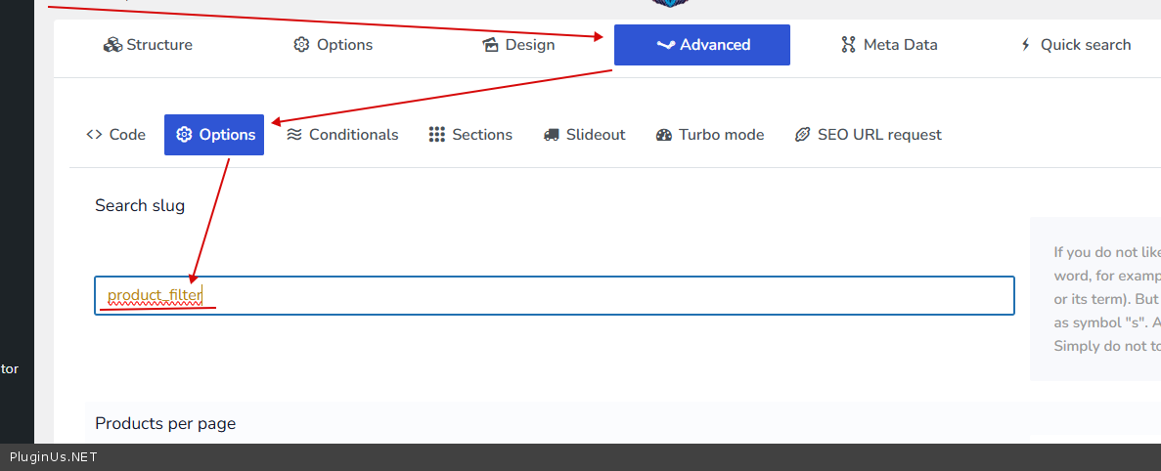Viewport: 1161px width, 471px height.
Task: Click the gear icon beside top Options
Action: [301, 45]
